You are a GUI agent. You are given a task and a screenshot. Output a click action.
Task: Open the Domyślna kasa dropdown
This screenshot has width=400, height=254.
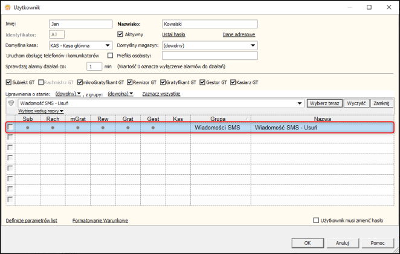click(x=108, y=45)
